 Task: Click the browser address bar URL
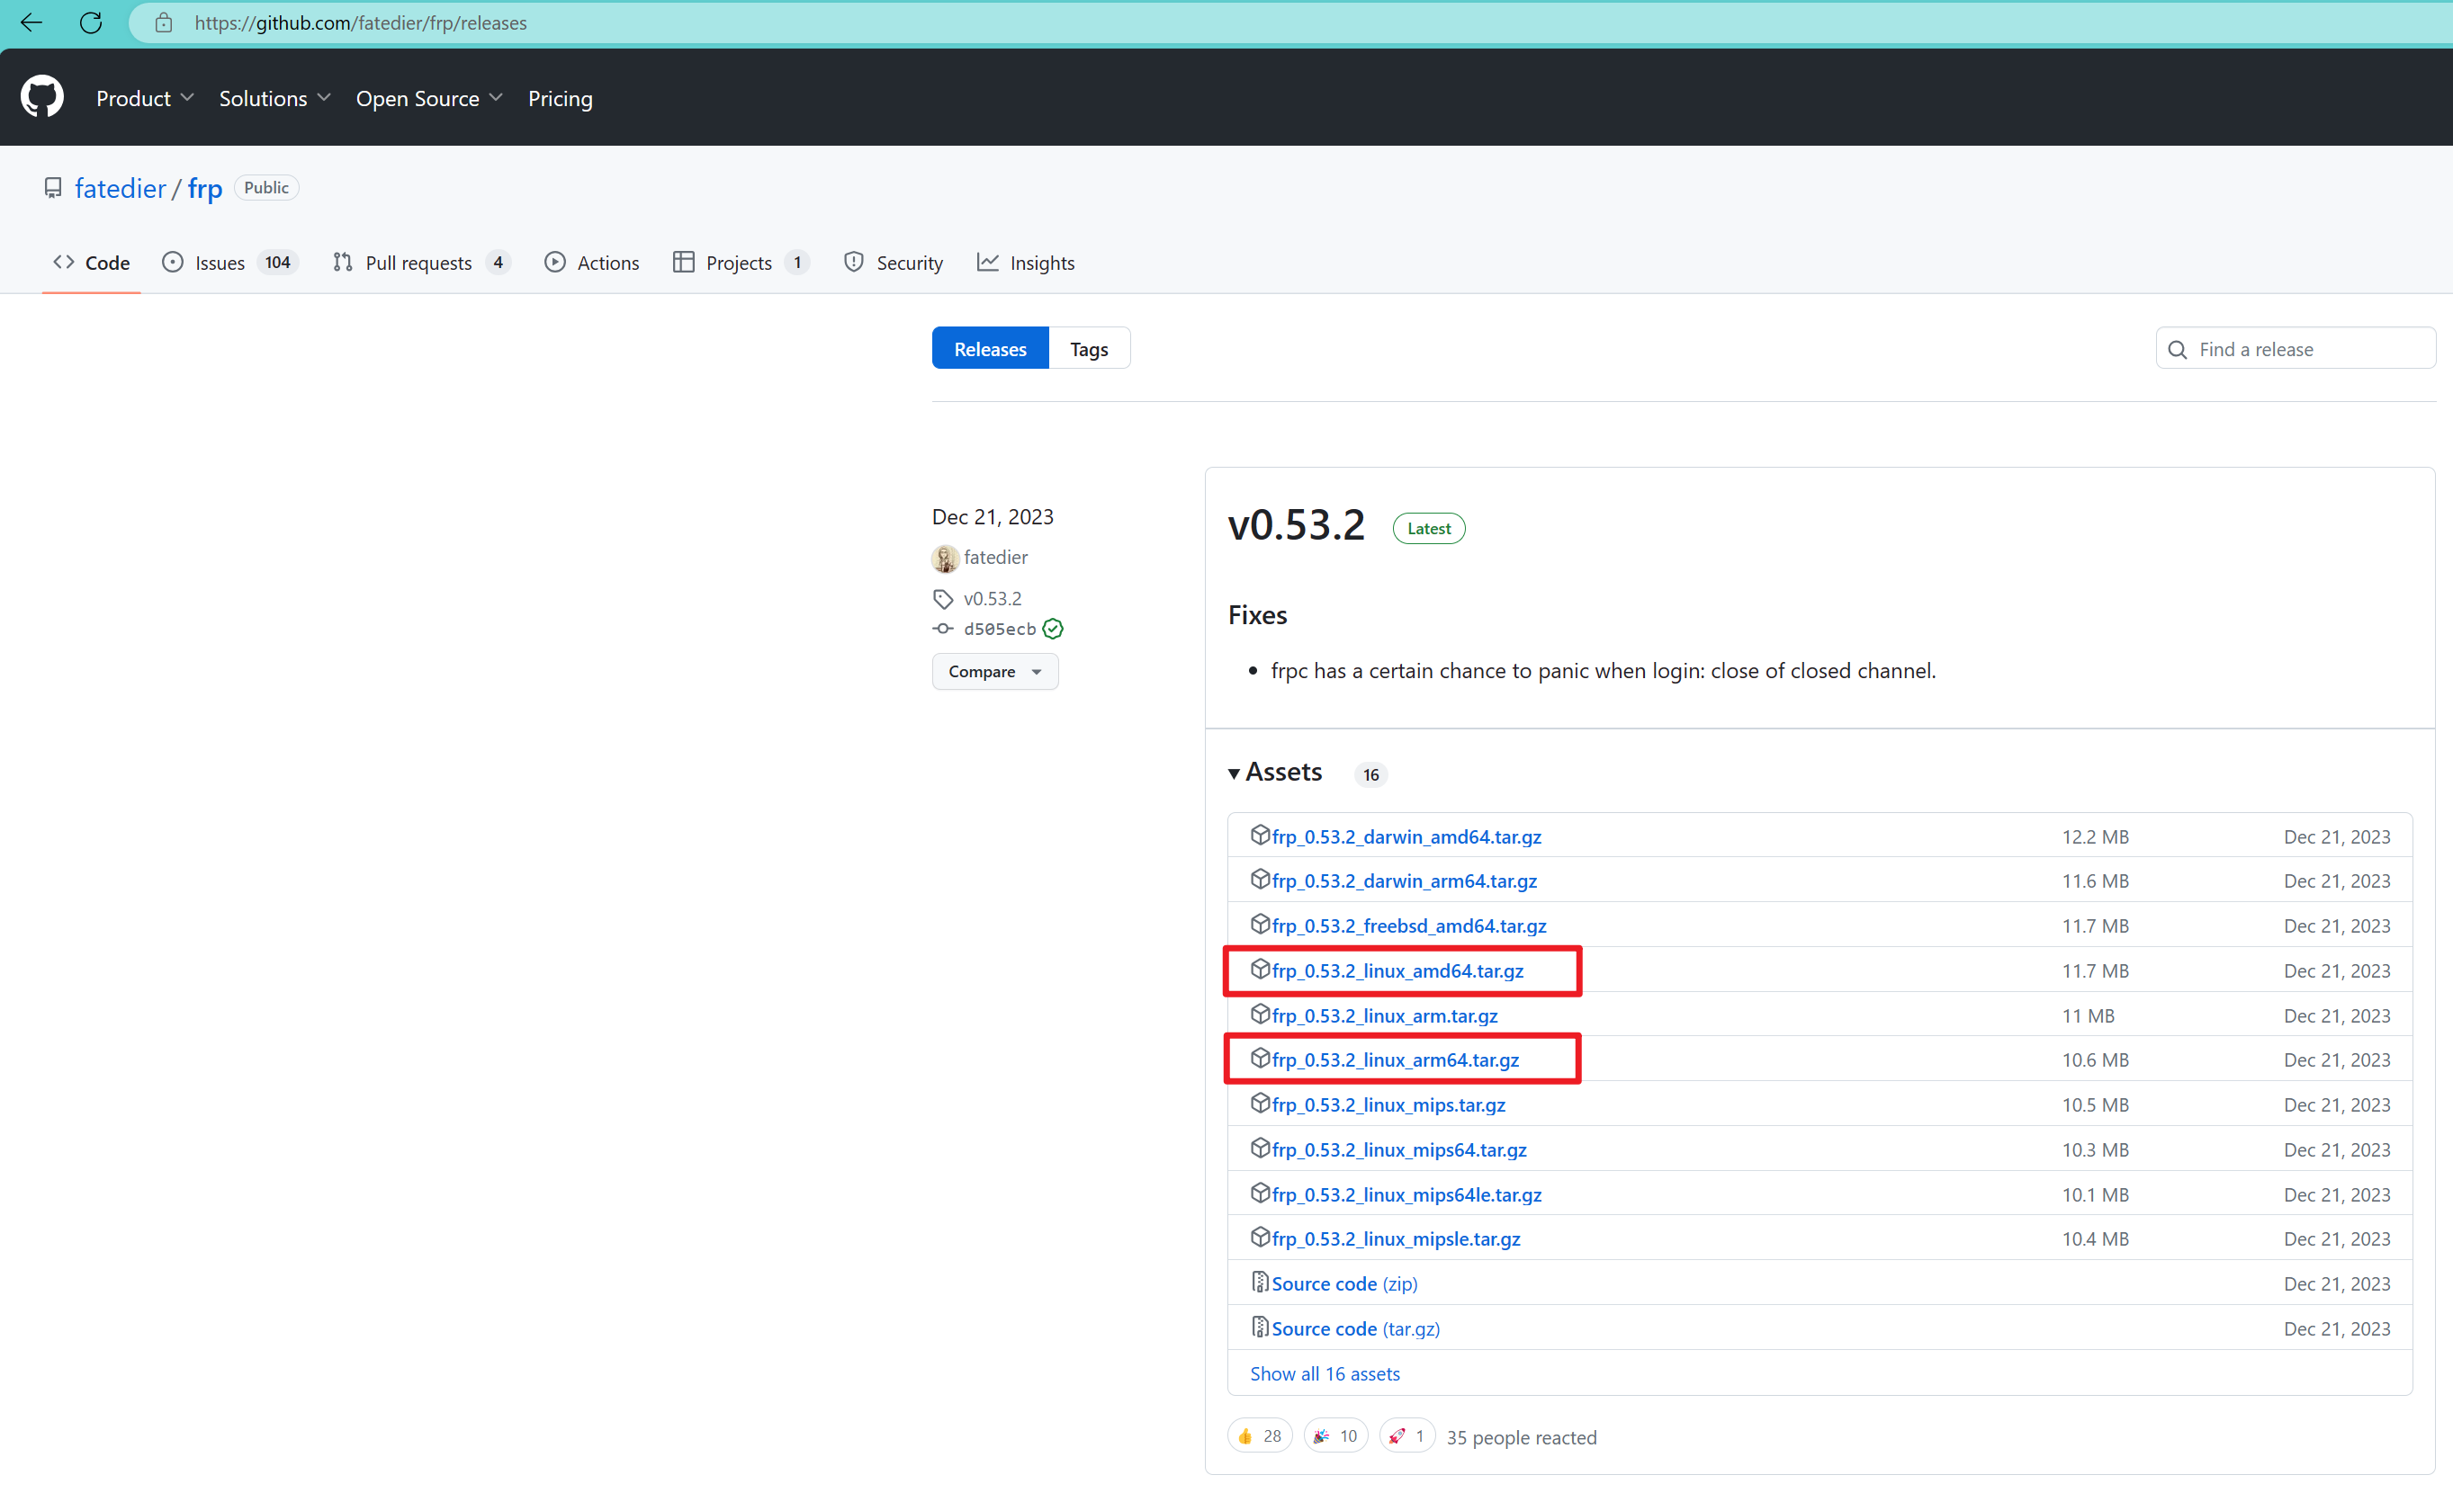click(360, 22)
